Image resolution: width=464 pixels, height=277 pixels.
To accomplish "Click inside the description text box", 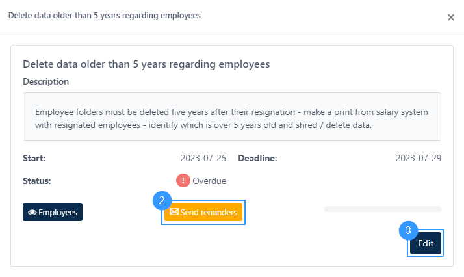I will [232, 116].
